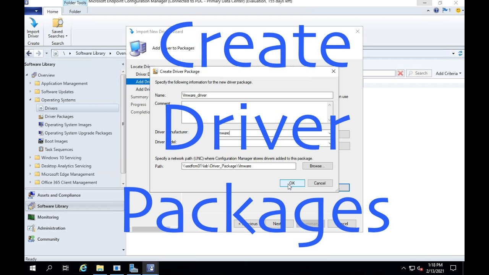Screen dimensions: 489x275
Task: Click Software Library in the breadcrumb path
Action: pos(91,53)
